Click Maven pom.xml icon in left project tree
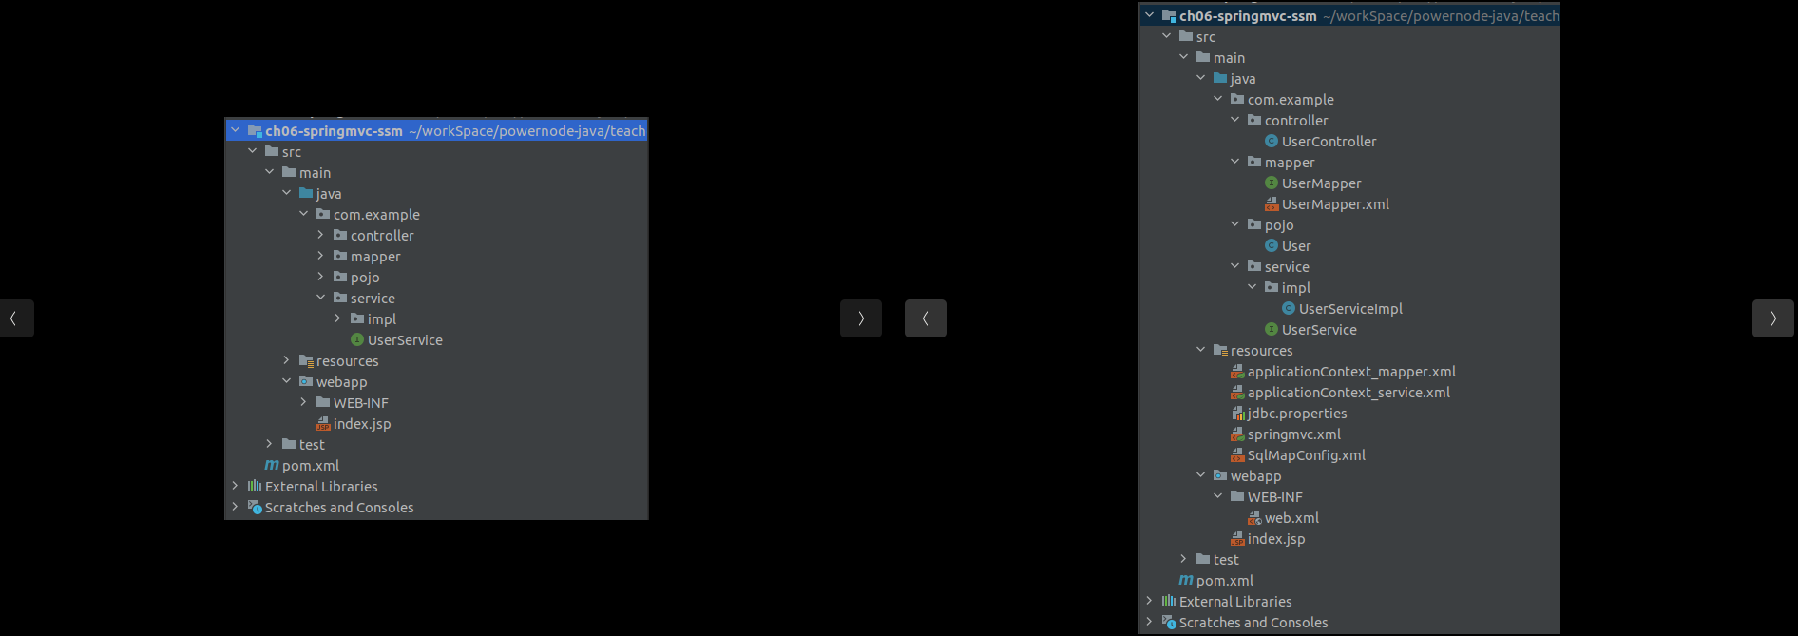This screenshot has width=1798, height=636. point(272,465)
